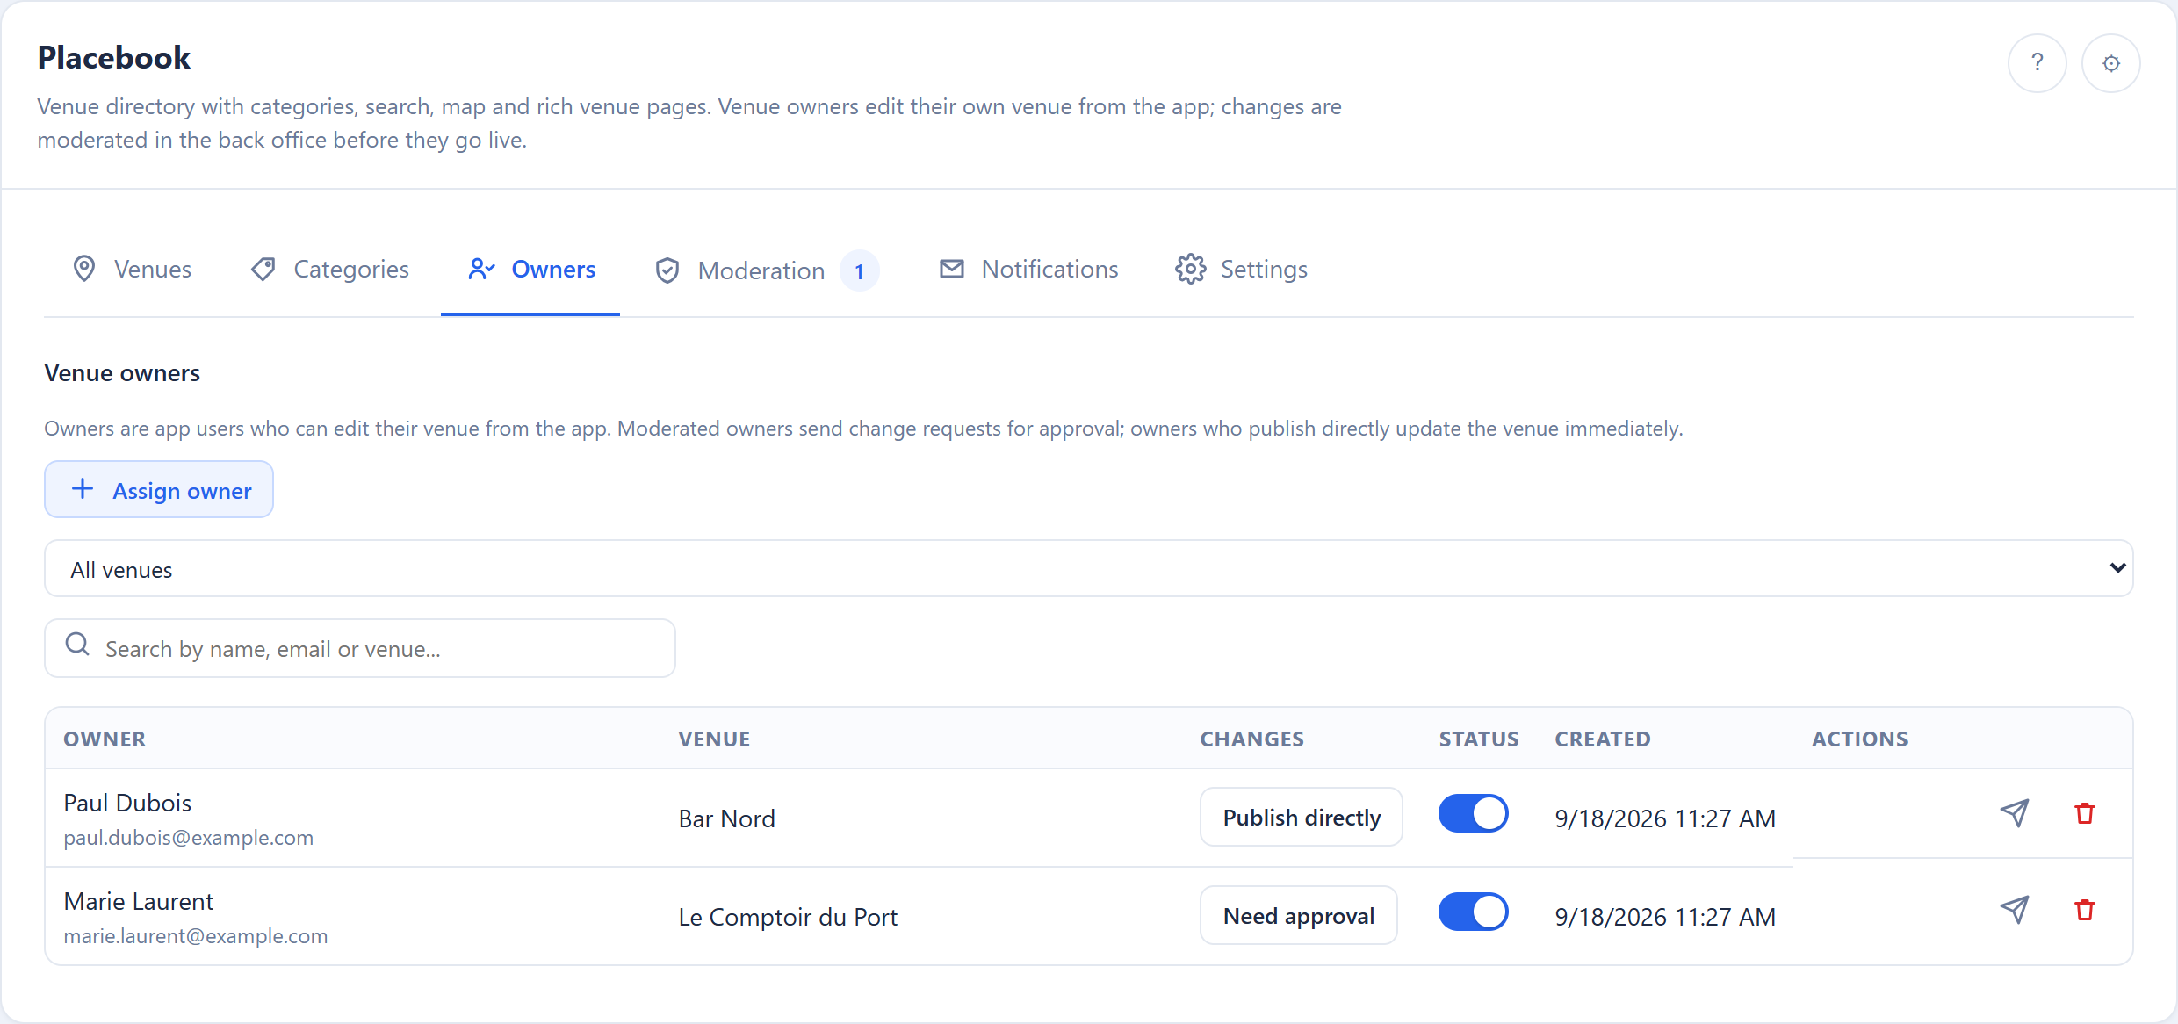The width and height of the screenshot is (2178, 1024).
Task: Send invite to Marie Laurent
Action: click(2015, 910)
